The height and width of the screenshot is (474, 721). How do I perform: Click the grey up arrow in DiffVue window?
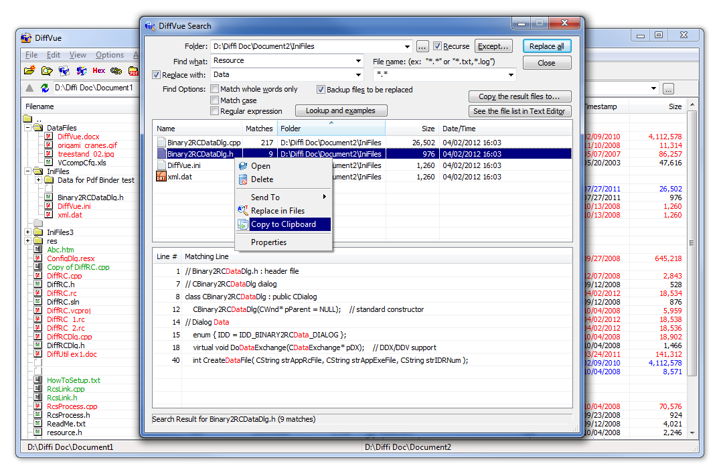point(29,88)
